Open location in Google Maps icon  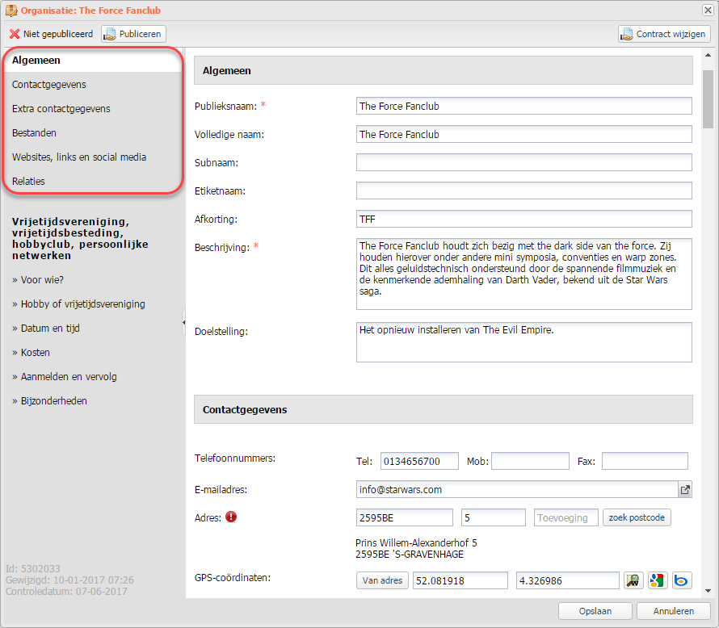coord(657,580)
